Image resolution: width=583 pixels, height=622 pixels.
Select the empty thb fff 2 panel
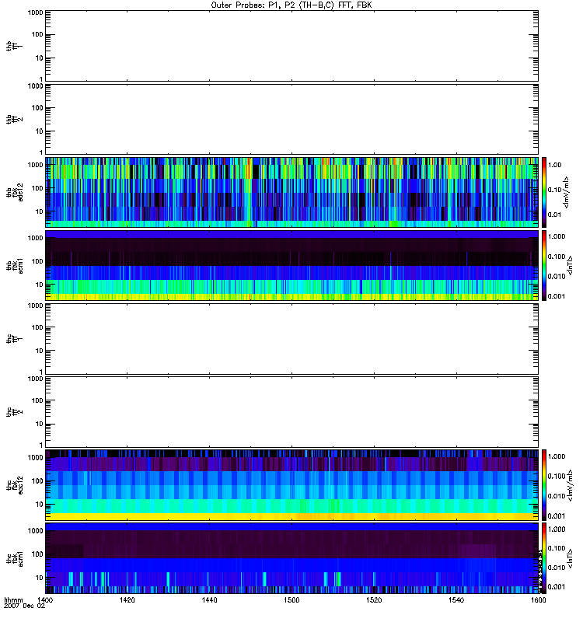(291, 119)
